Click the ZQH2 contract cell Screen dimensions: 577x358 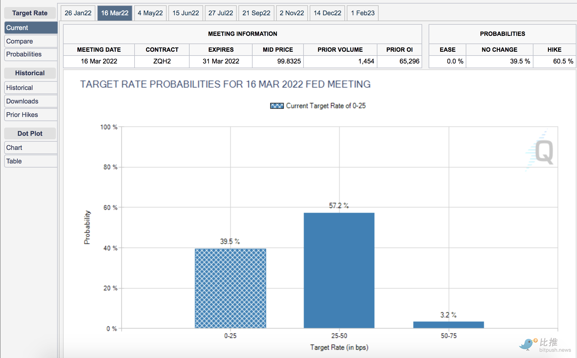162,61
